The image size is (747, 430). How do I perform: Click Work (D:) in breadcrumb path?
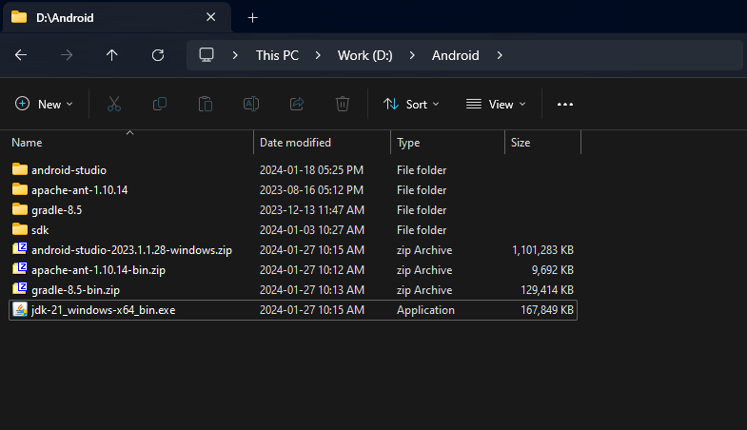click(366, 55)
